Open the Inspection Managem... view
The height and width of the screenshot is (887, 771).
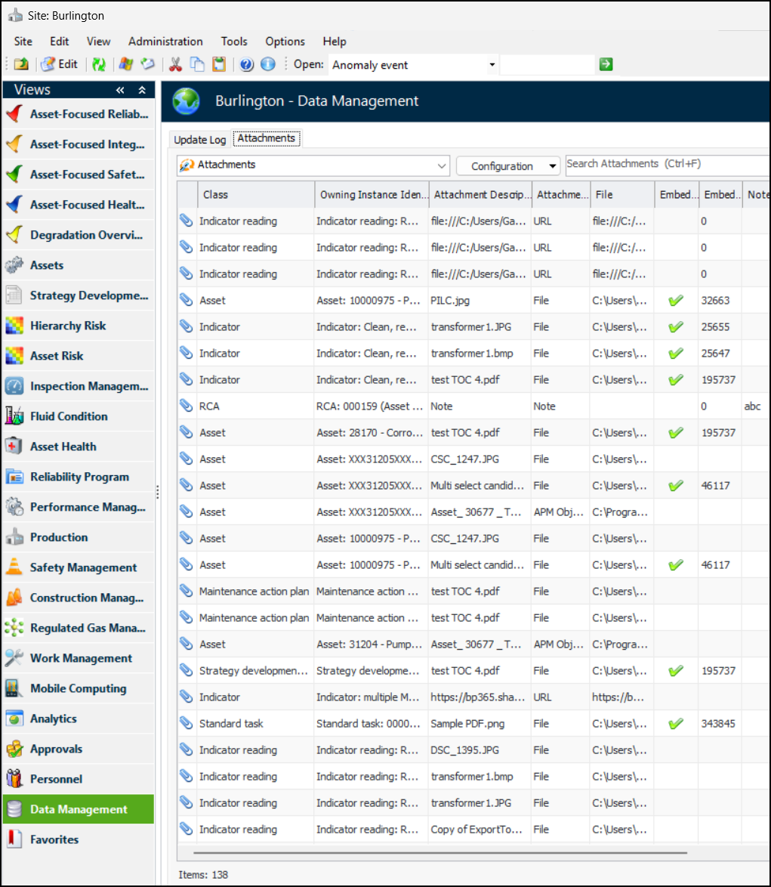(78, 386)
